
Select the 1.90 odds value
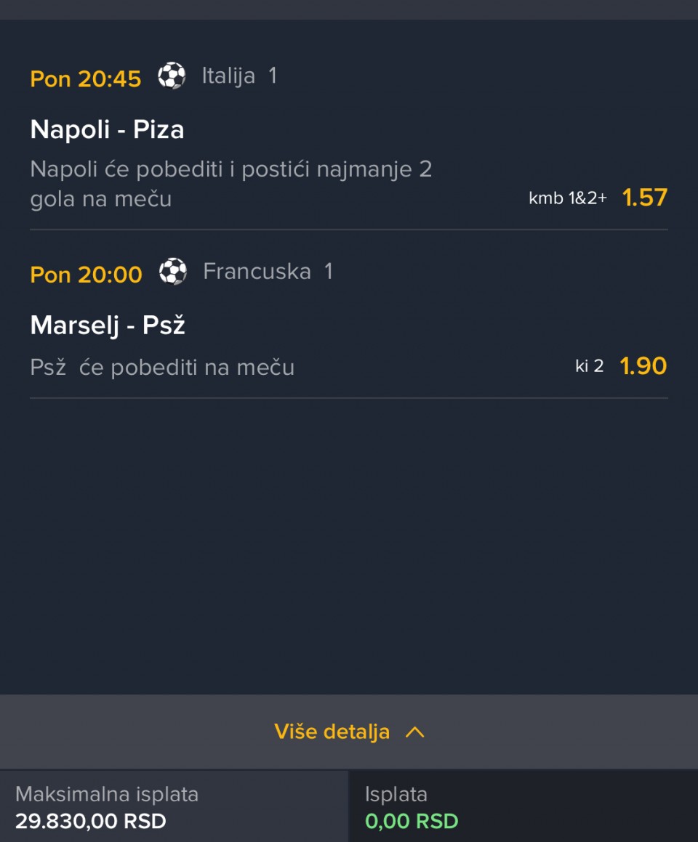(643, 366)
